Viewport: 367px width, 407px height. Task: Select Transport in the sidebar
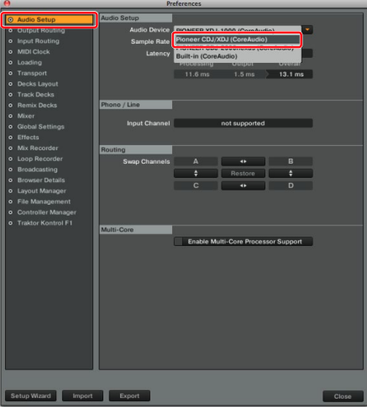coord(32,73)
